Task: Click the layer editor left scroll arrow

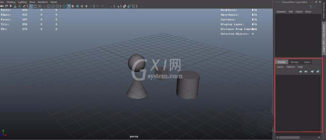Action: [x=277, y=137]
